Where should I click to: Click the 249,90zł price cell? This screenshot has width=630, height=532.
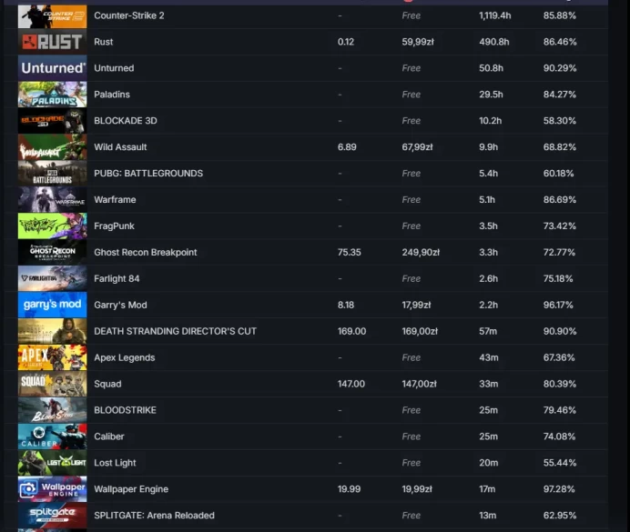click(421, 253)
